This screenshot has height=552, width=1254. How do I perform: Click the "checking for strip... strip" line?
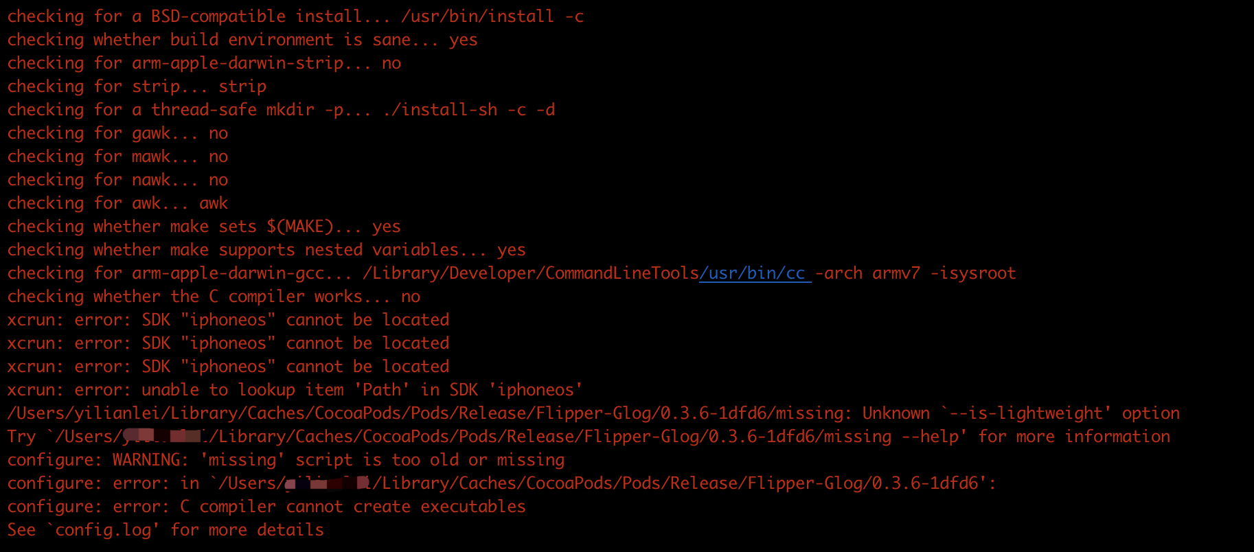[137, 87]
